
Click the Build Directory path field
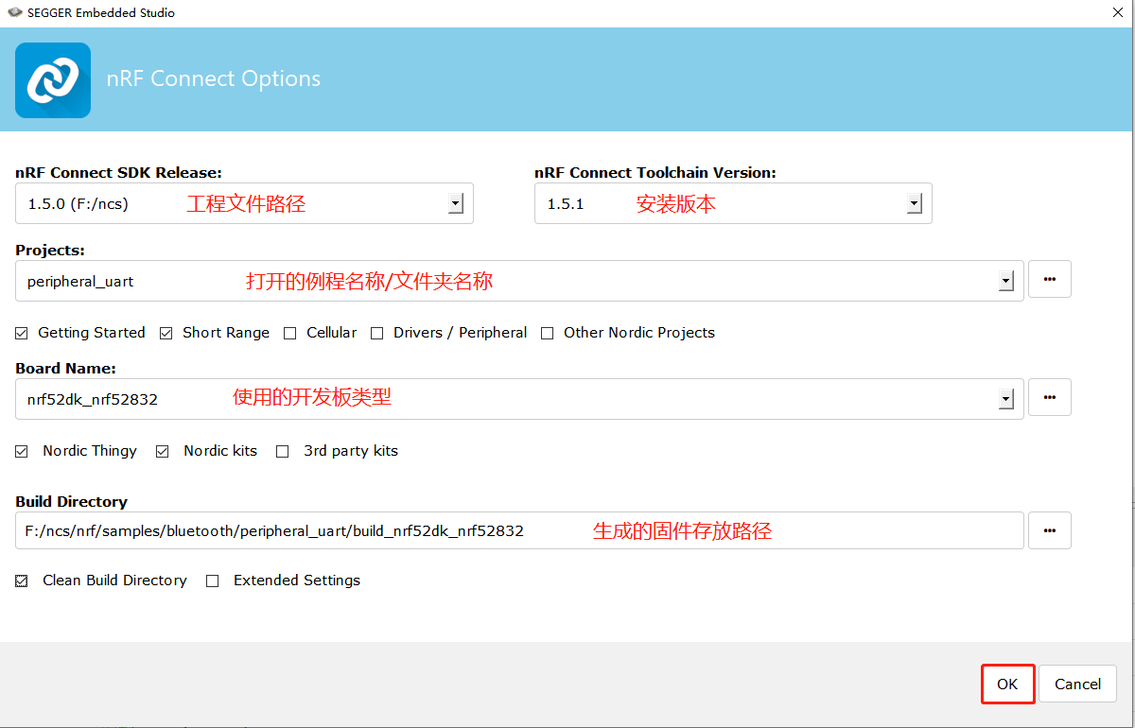click(x=378, y=530)
